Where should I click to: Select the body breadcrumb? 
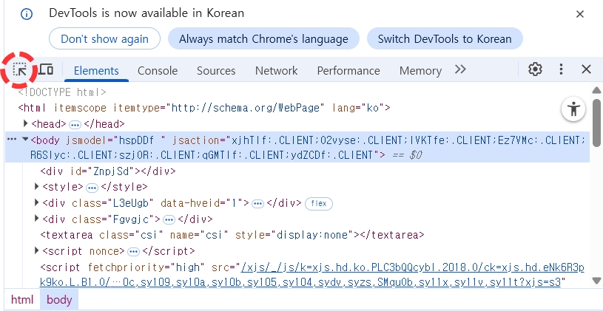[x=59, y=299]
